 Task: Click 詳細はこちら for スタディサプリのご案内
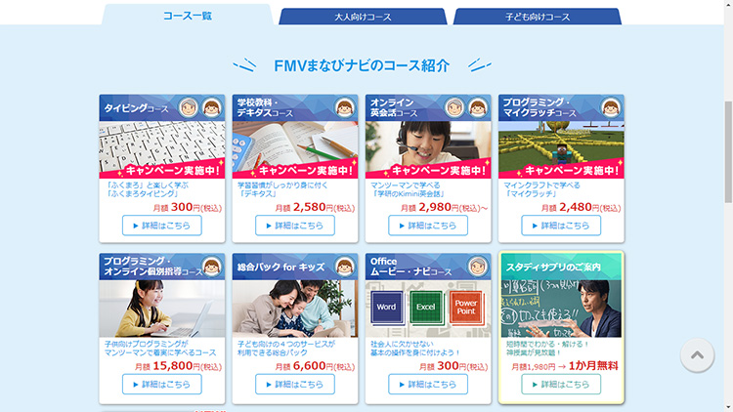561,385
